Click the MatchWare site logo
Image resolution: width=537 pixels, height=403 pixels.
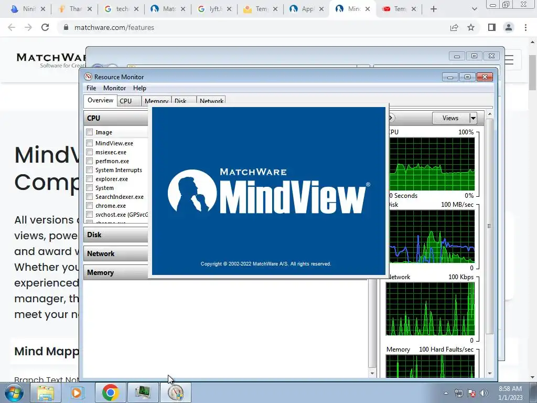tap(51, 60)
